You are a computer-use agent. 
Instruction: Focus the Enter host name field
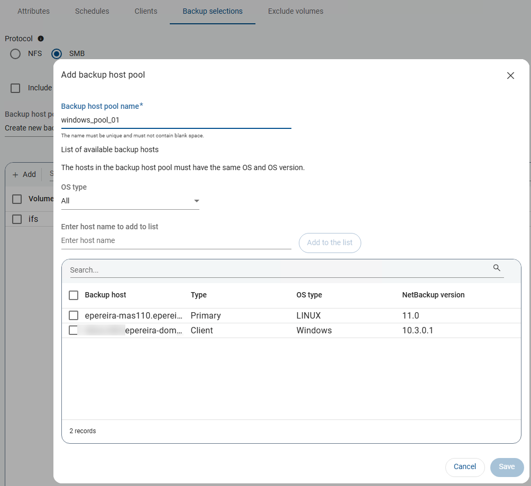(x=176, y=240)
